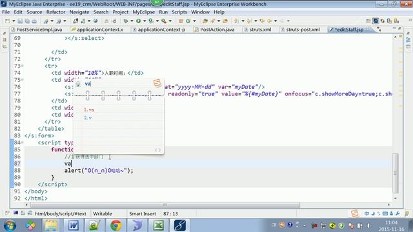Click the Sogou logo in IME popup
Image resolution: width=413 pixels, height=232 pixels.
click(x=157, y=83)
